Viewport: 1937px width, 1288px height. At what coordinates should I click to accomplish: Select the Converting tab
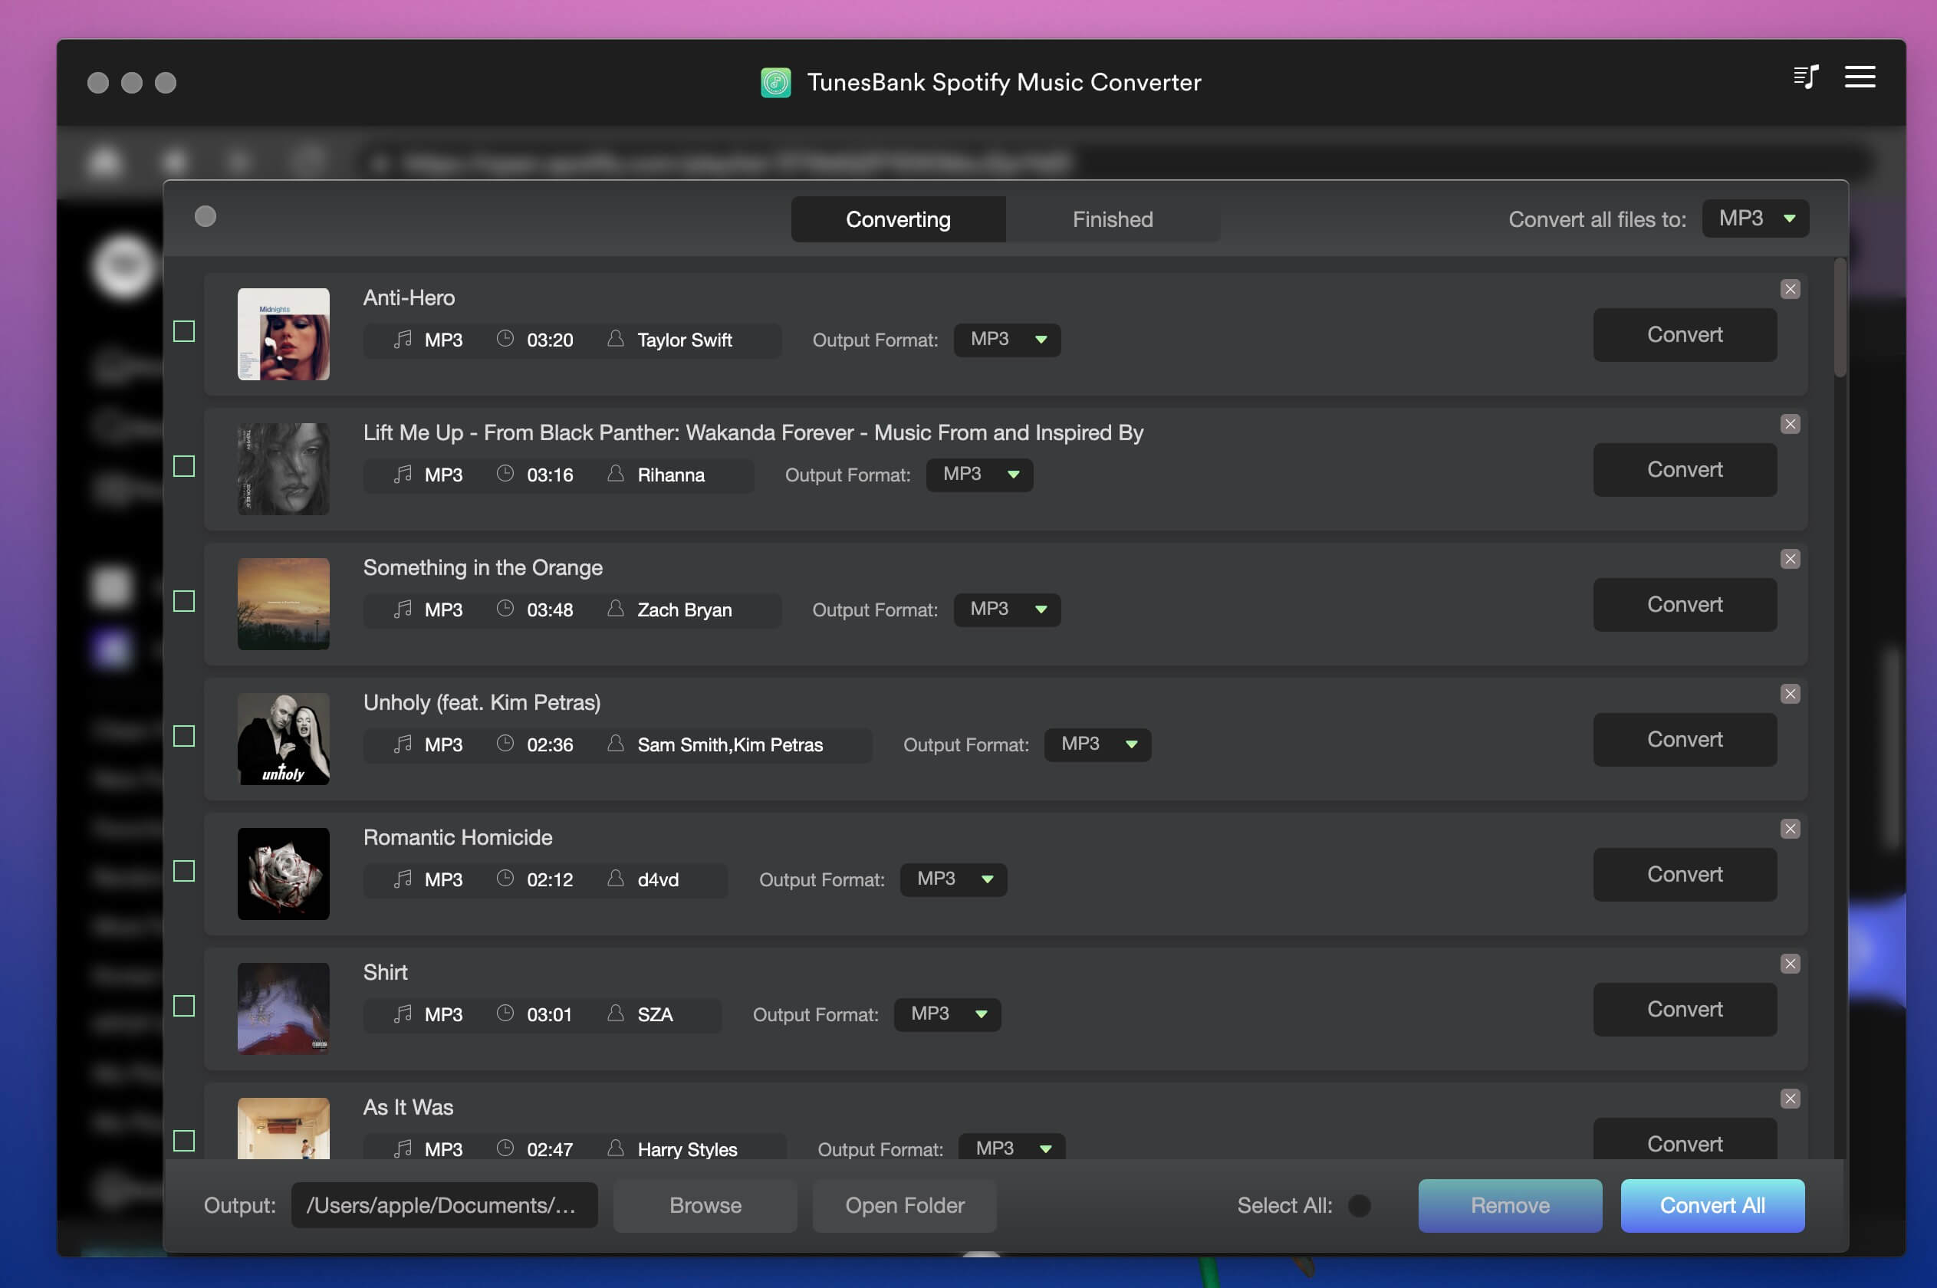897,217
